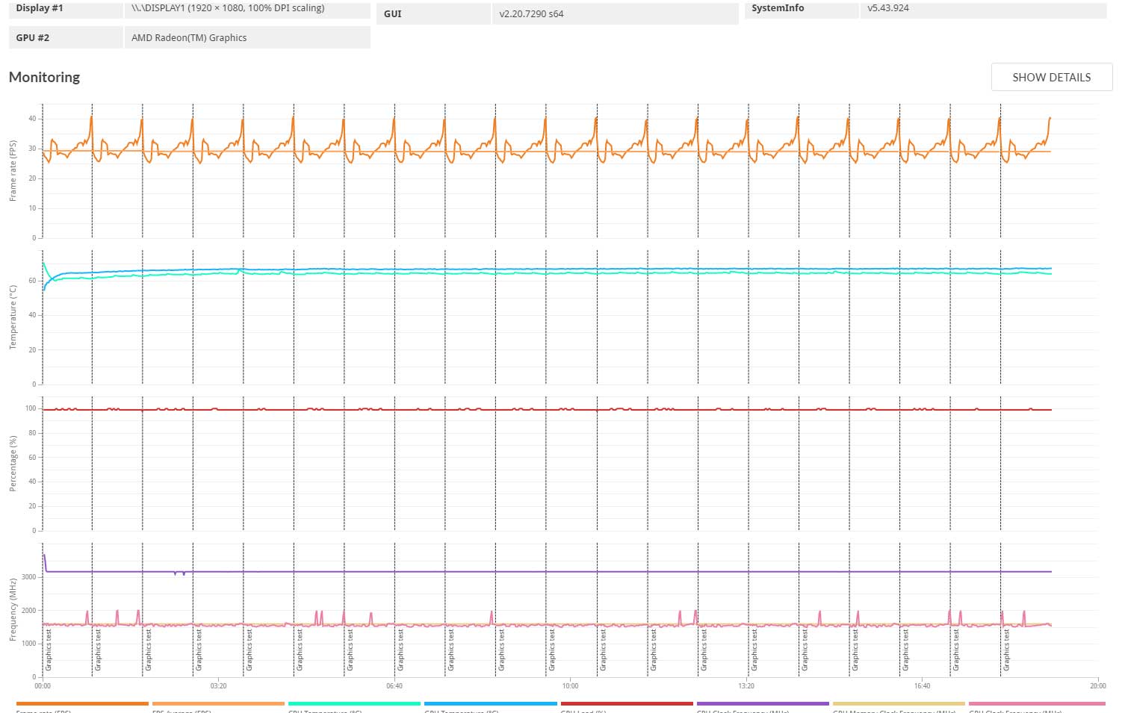This screenshot has height=713, width=1122.
Task: Click the Frame rate (FPS) axis label
Action: click(x=13, y=171)
